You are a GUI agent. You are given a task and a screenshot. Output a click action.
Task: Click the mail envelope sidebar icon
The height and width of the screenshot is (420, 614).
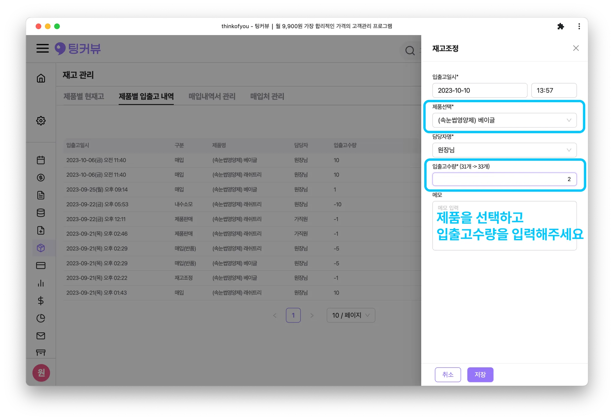(x=41, y=336)
